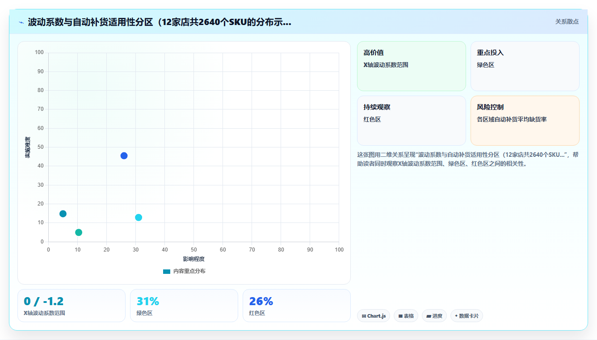597x340 pixels.
Task: Click the 数据卡片 tag chip
Action: click(467, 316)
